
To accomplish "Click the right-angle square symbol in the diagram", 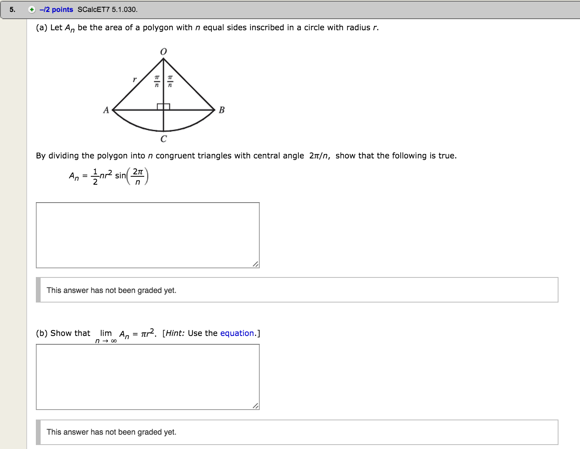I will click(x=163, y=105).
